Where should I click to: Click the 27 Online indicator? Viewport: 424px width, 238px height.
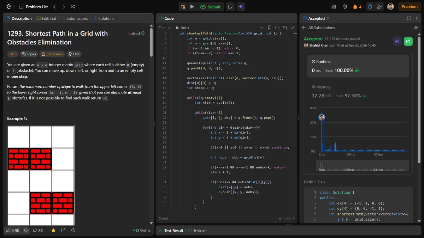coord(141,230)
